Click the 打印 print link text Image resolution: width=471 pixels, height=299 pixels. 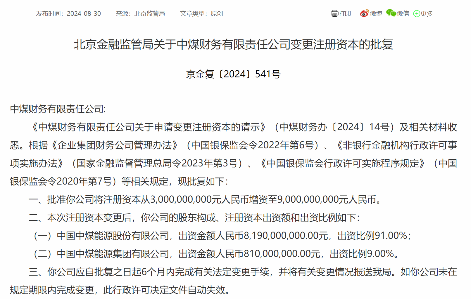(x=345, y=13)
